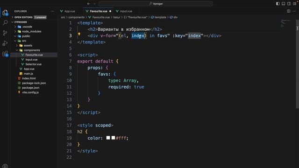Toggle the primary side bar
299x168 pixels.
(278, 4)
